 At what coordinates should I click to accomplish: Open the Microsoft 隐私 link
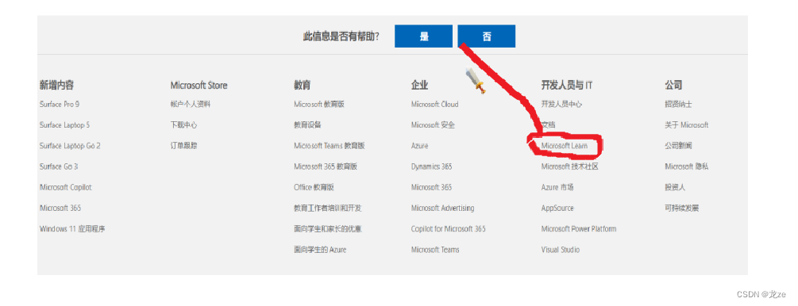687,166
